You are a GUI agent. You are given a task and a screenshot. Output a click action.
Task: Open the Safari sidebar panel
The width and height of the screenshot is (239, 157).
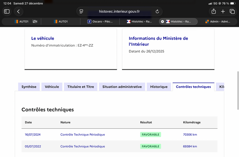point(7,11)
